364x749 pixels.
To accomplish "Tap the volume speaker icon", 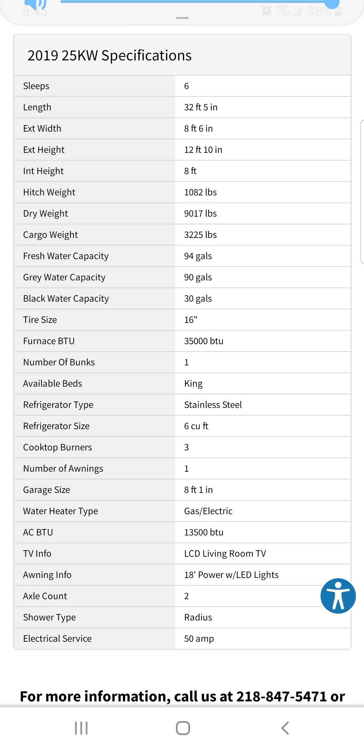I will click(x=35, y=4).
